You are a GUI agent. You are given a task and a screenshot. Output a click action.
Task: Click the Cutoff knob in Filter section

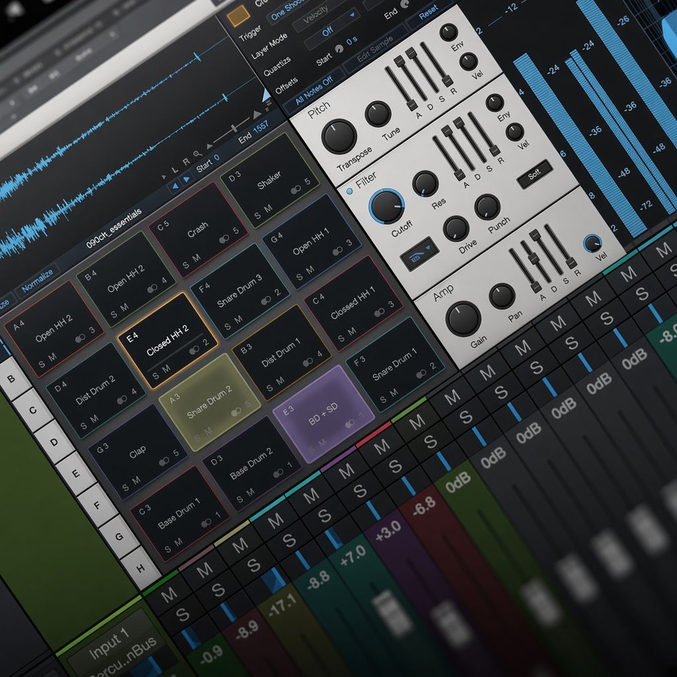click(387, 207)
